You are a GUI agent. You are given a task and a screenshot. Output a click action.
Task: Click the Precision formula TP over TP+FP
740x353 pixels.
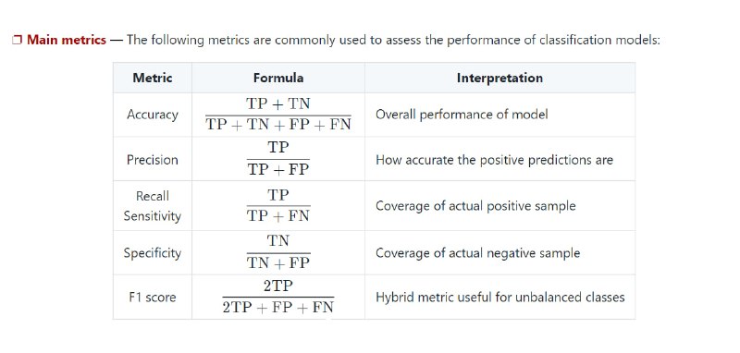tap(278, 159)
